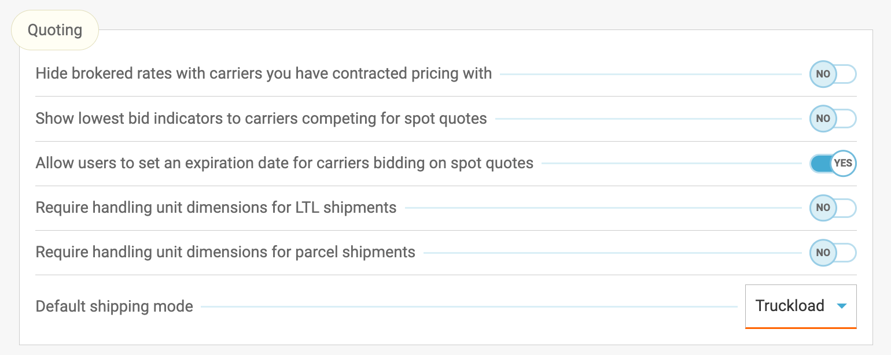Enable required dimensions for parcel shipments
Screen dimensions: 891x355
coord(833,253)
